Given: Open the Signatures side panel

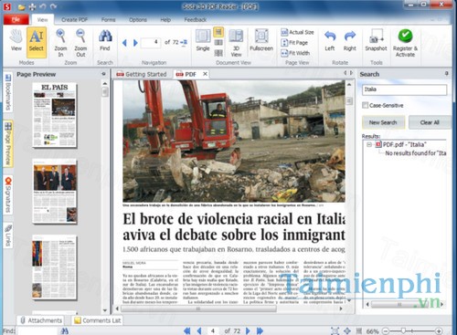Looking at the screenshot, I should 8,195.
